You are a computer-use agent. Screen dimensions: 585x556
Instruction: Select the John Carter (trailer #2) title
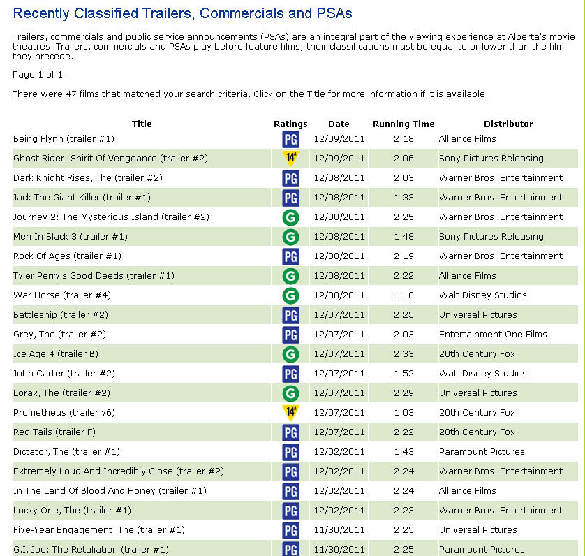[x=64, y=374]
